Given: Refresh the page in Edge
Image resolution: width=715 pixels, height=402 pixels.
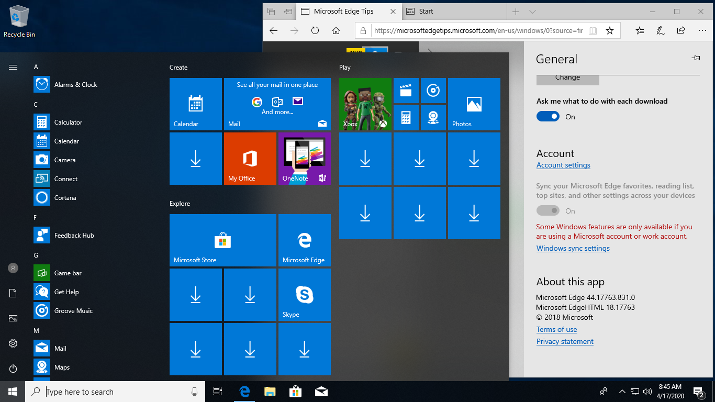Looking at the screenshot, I should pos(315,31).
